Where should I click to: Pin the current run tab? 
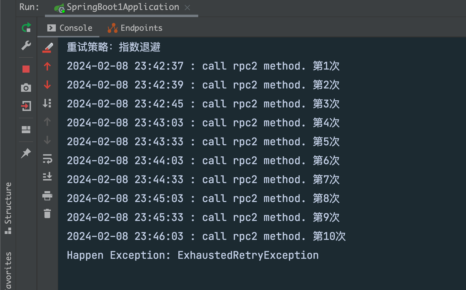coord(26,153)
